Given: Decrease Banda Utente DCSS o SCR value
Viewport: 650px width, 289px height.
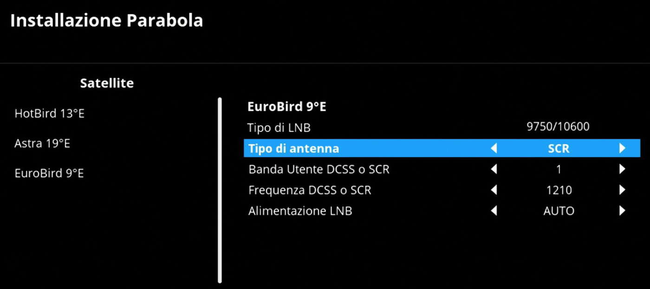Looking at the screenshot, I should [494, 169].
